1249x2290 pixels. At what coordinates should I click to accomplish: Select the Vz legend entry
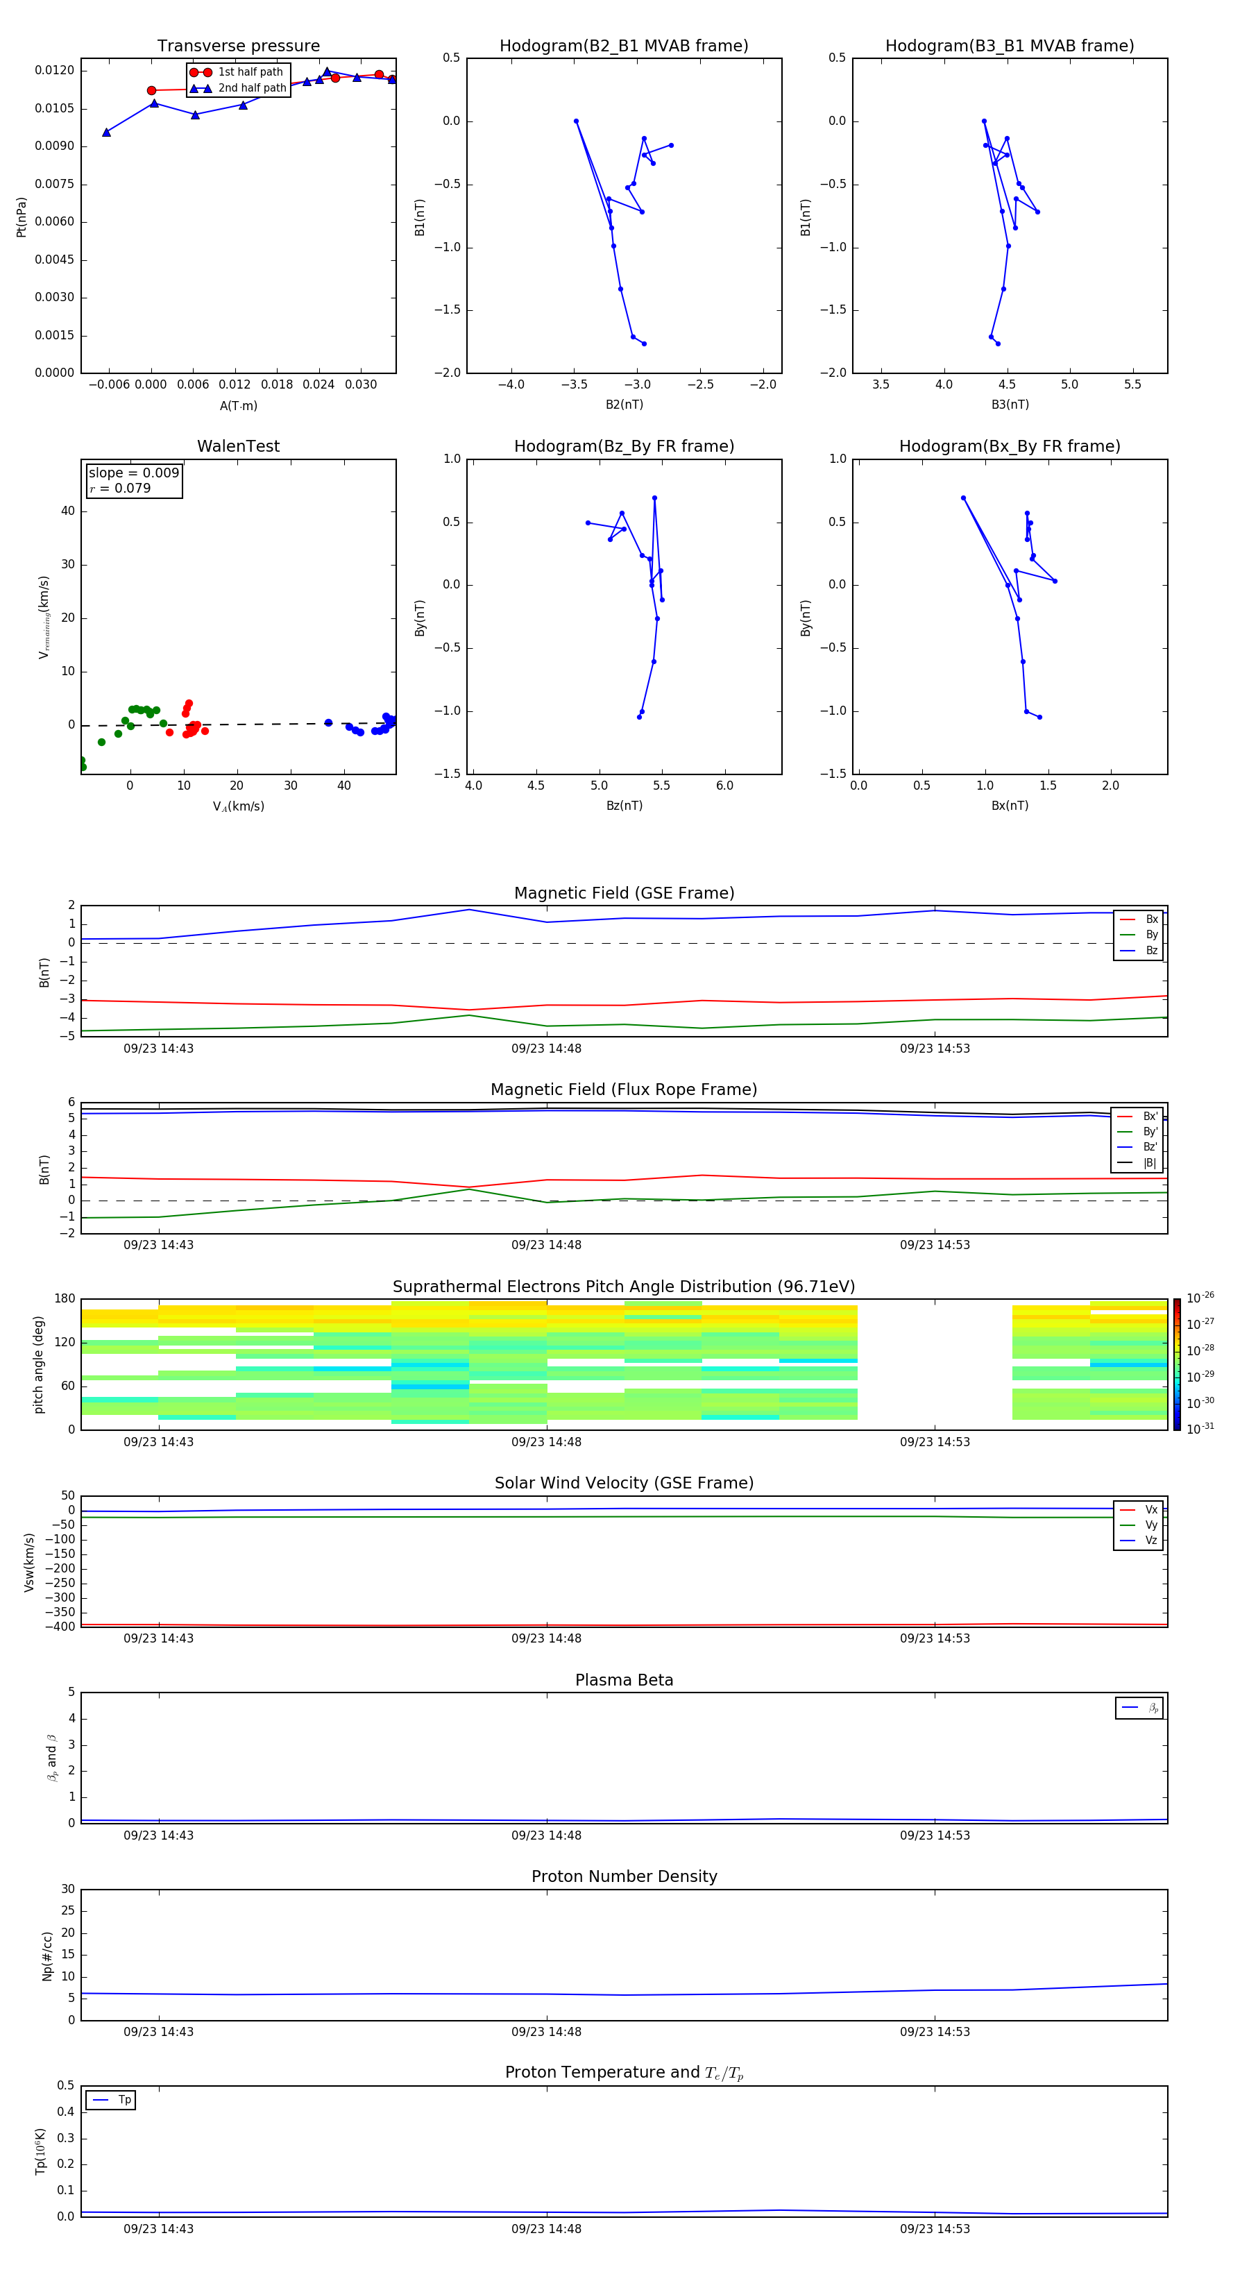point(1139,1540)
